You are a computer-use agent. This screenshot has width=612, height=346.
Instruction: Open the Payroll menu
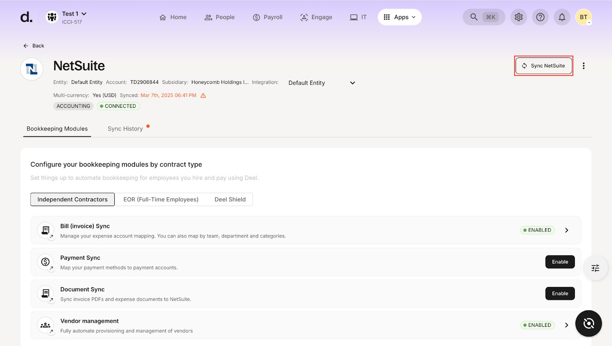point(268,17)
